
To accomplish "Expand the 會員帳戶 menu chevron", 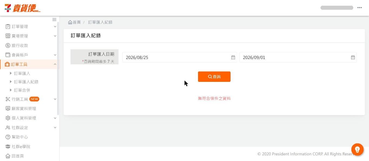I will (55, 55).
